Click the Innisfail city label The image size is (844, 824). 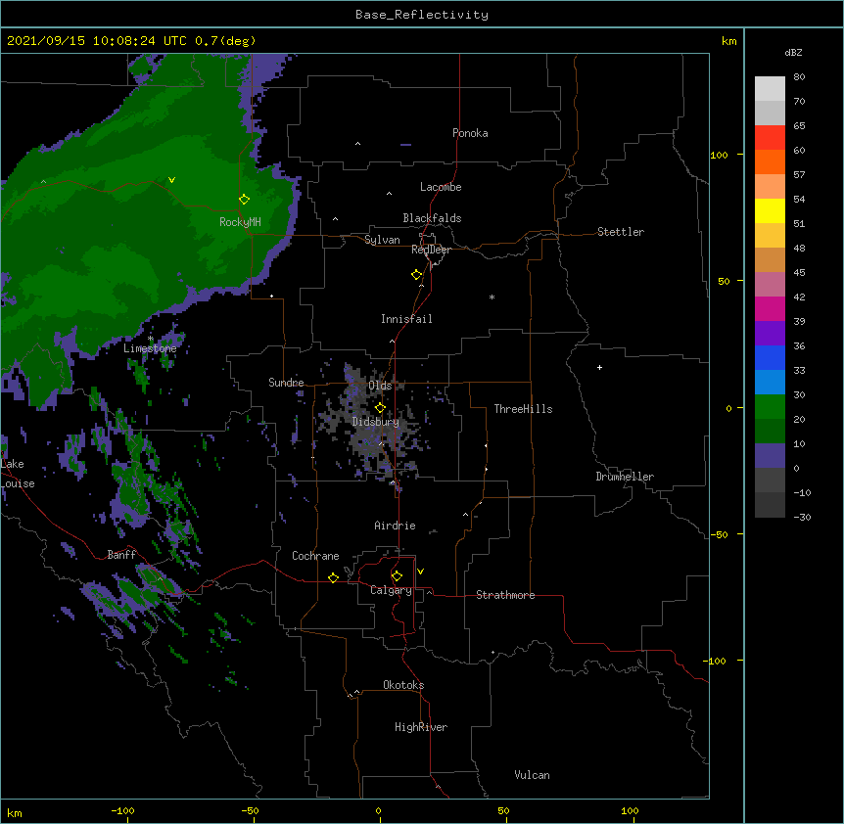tap(406, 319)
